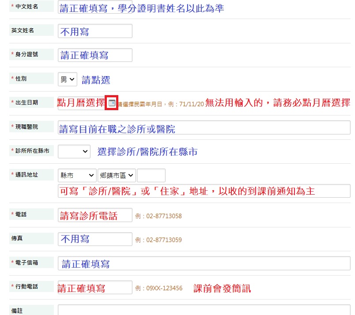Click the 出生日期 field label

click(x=26, y=103)
